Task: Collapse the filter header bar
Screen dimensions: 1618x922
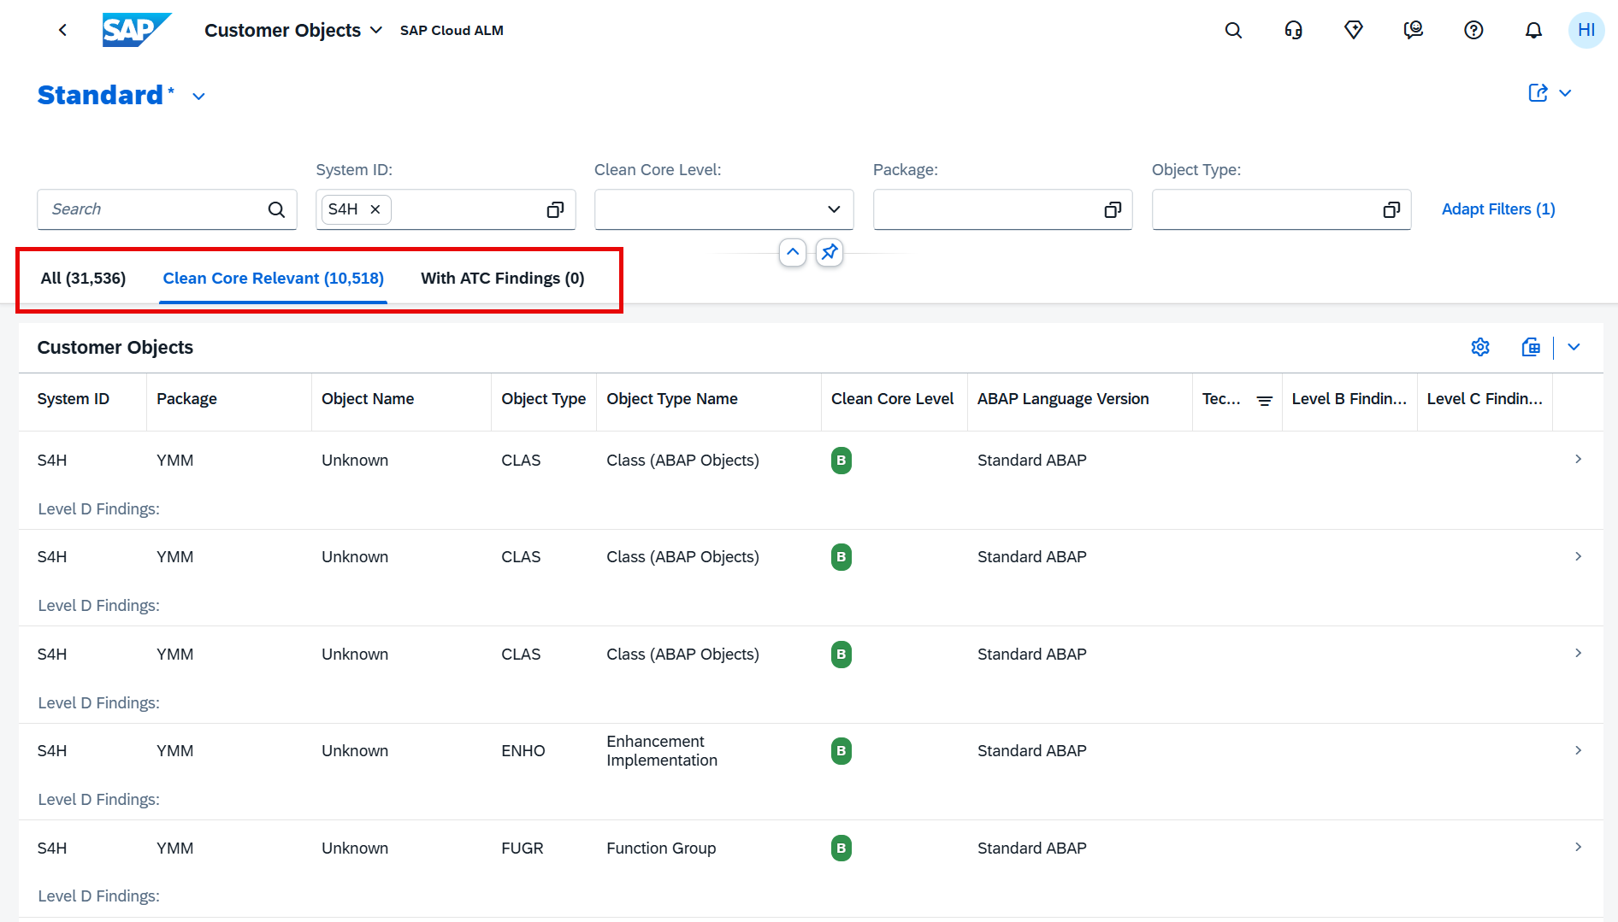Action: tap(793, 252)
